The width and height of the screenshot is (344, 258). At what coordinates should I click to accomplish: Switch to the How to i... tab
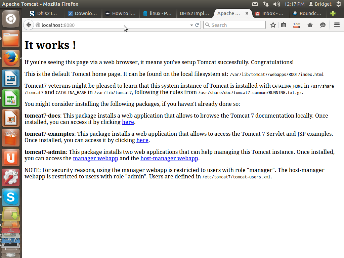pos(121,13)
